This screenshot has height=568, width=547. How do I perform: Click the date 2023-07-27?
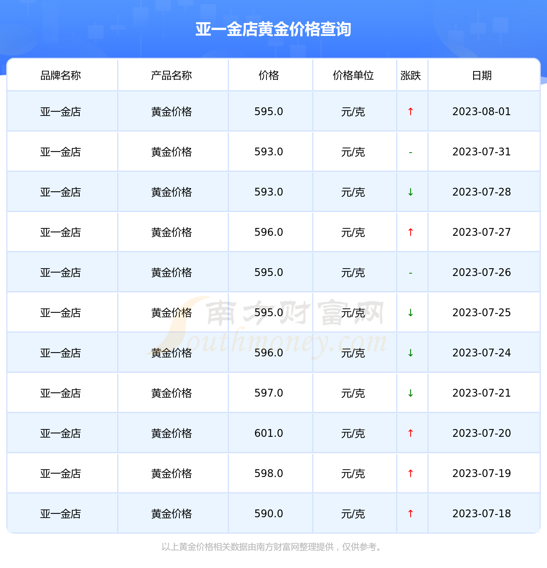pos(482,232)
